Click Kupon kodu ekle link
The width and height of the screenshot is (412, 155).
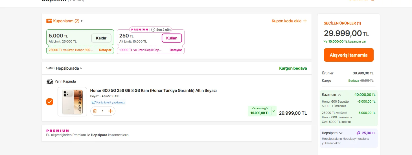287,21
